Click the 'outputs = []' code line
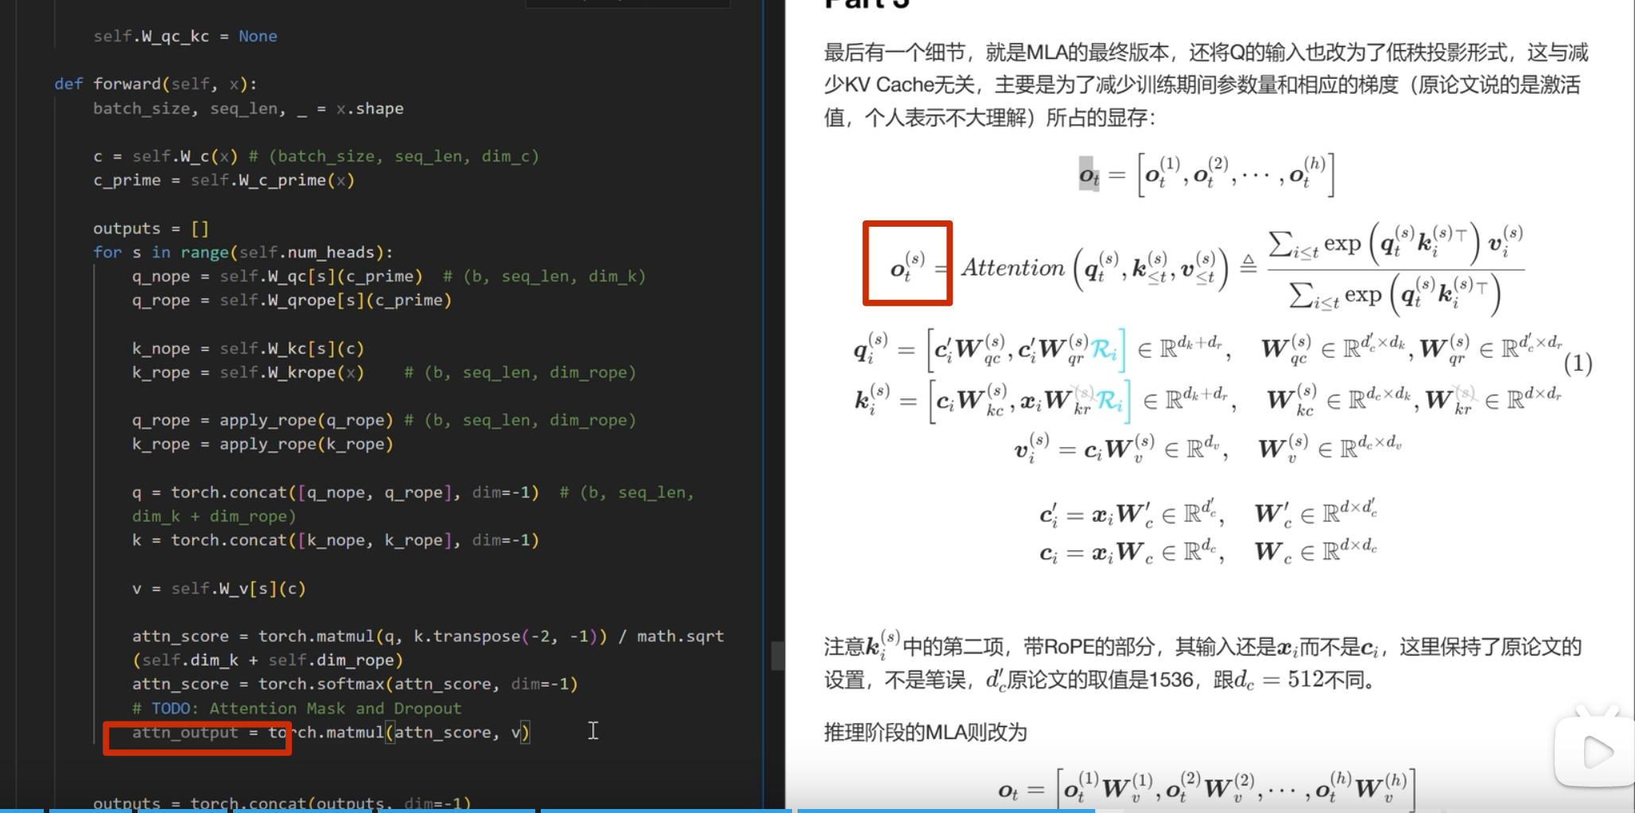Image resolution: width=1635 pixels, height=813 pixels. [x=150, y=229]
